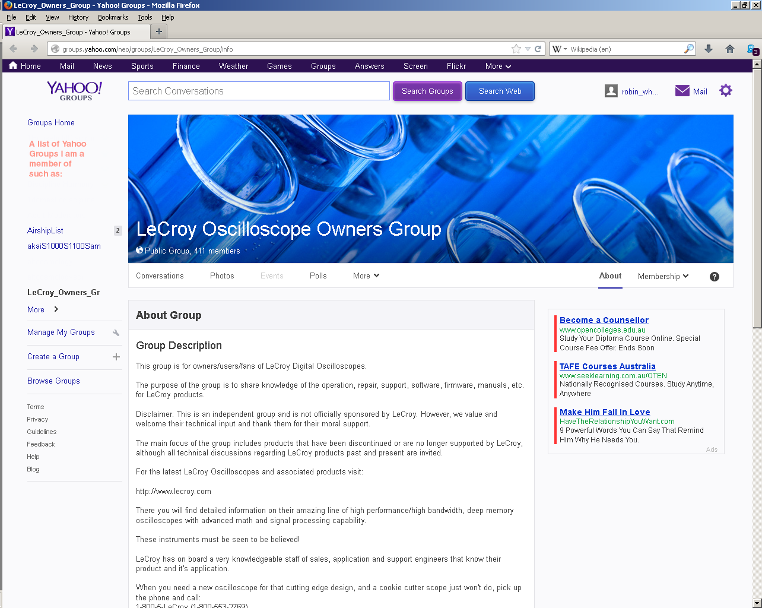The height and width of the screenshot is (608, 762).
Task: Click the user profile avatar icon
Action: coord(611,91)
